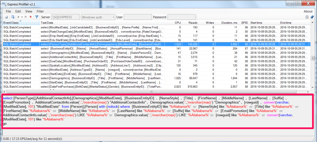Image resolution: width=317 pixels, height=142 pixels.
Task: Stop the trace with the red square
Action: coord(30,17)
